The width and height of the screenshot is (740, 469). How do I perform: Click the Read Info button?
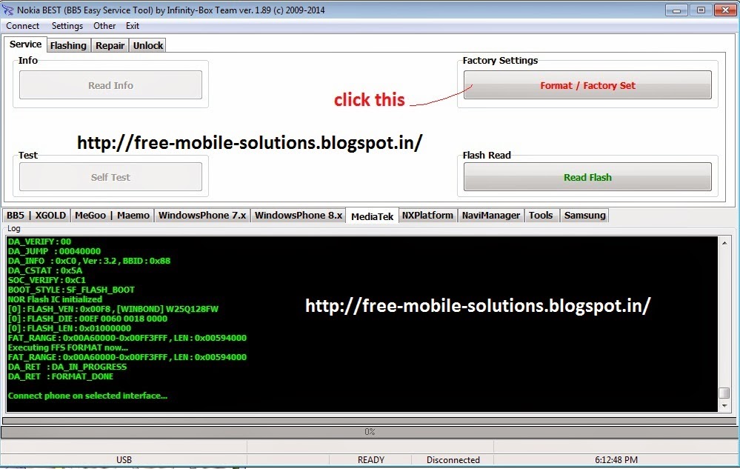pos(110,85)
